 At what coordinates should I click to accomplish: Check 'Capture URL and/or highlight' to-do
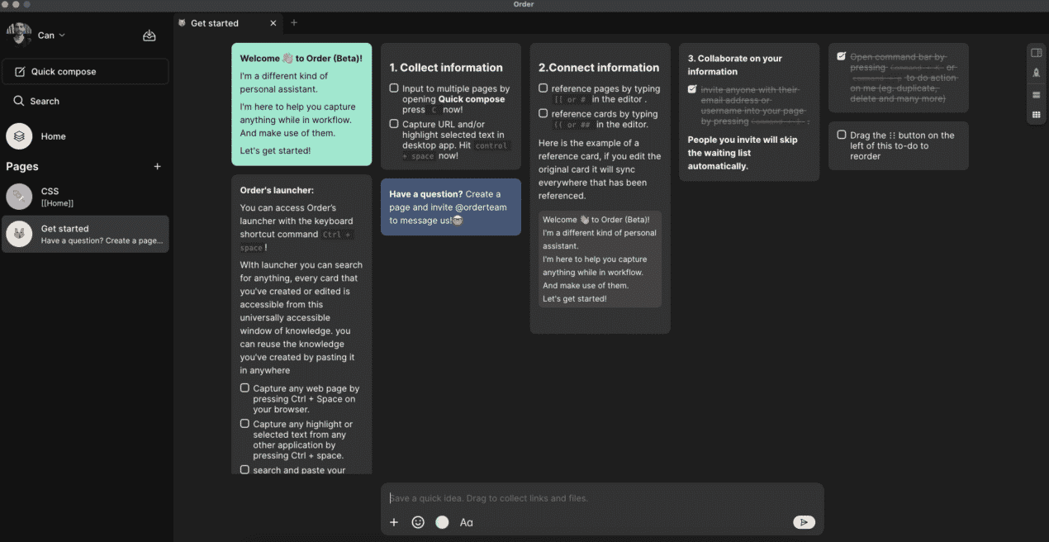(394, 124)
